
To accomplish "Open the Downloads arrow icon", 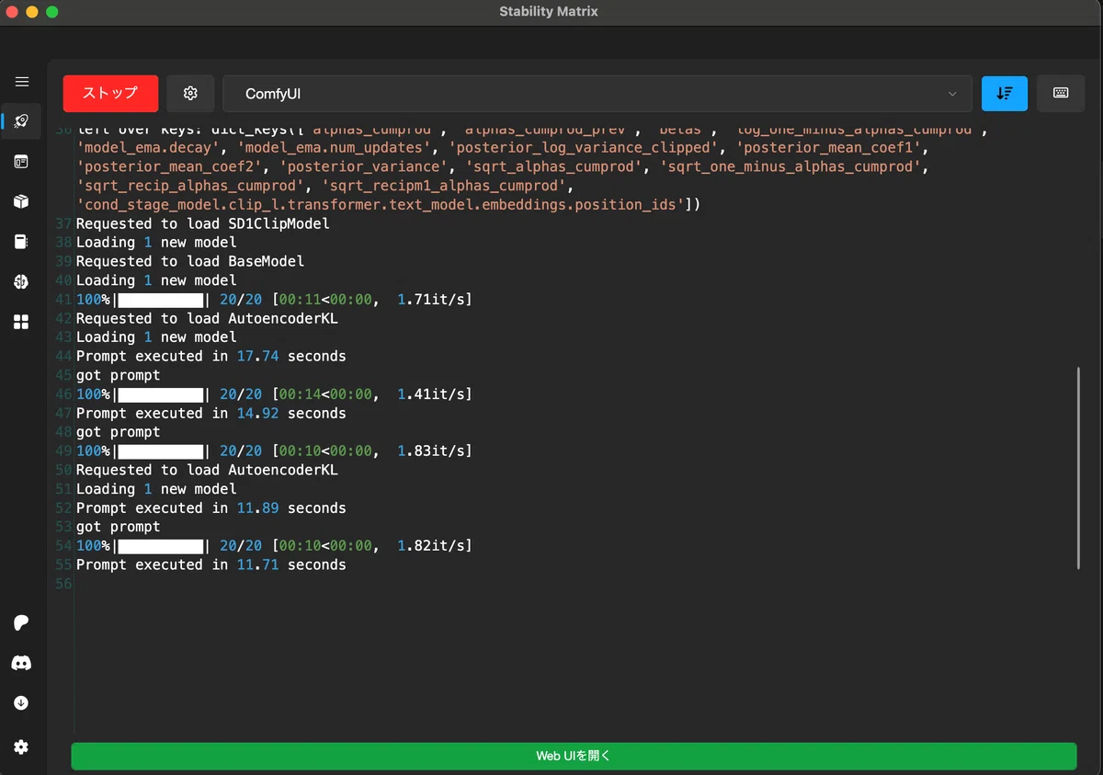I will (x=21, y=703).
